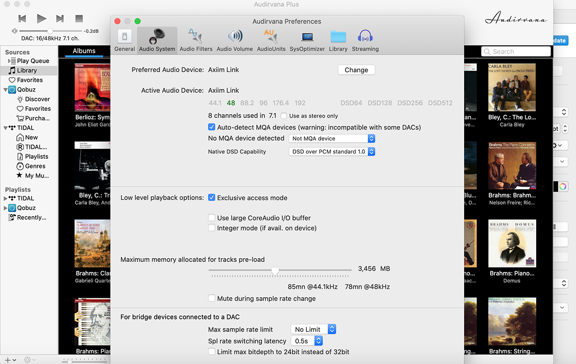Switch to the General preferences tab

click(124, 40)
